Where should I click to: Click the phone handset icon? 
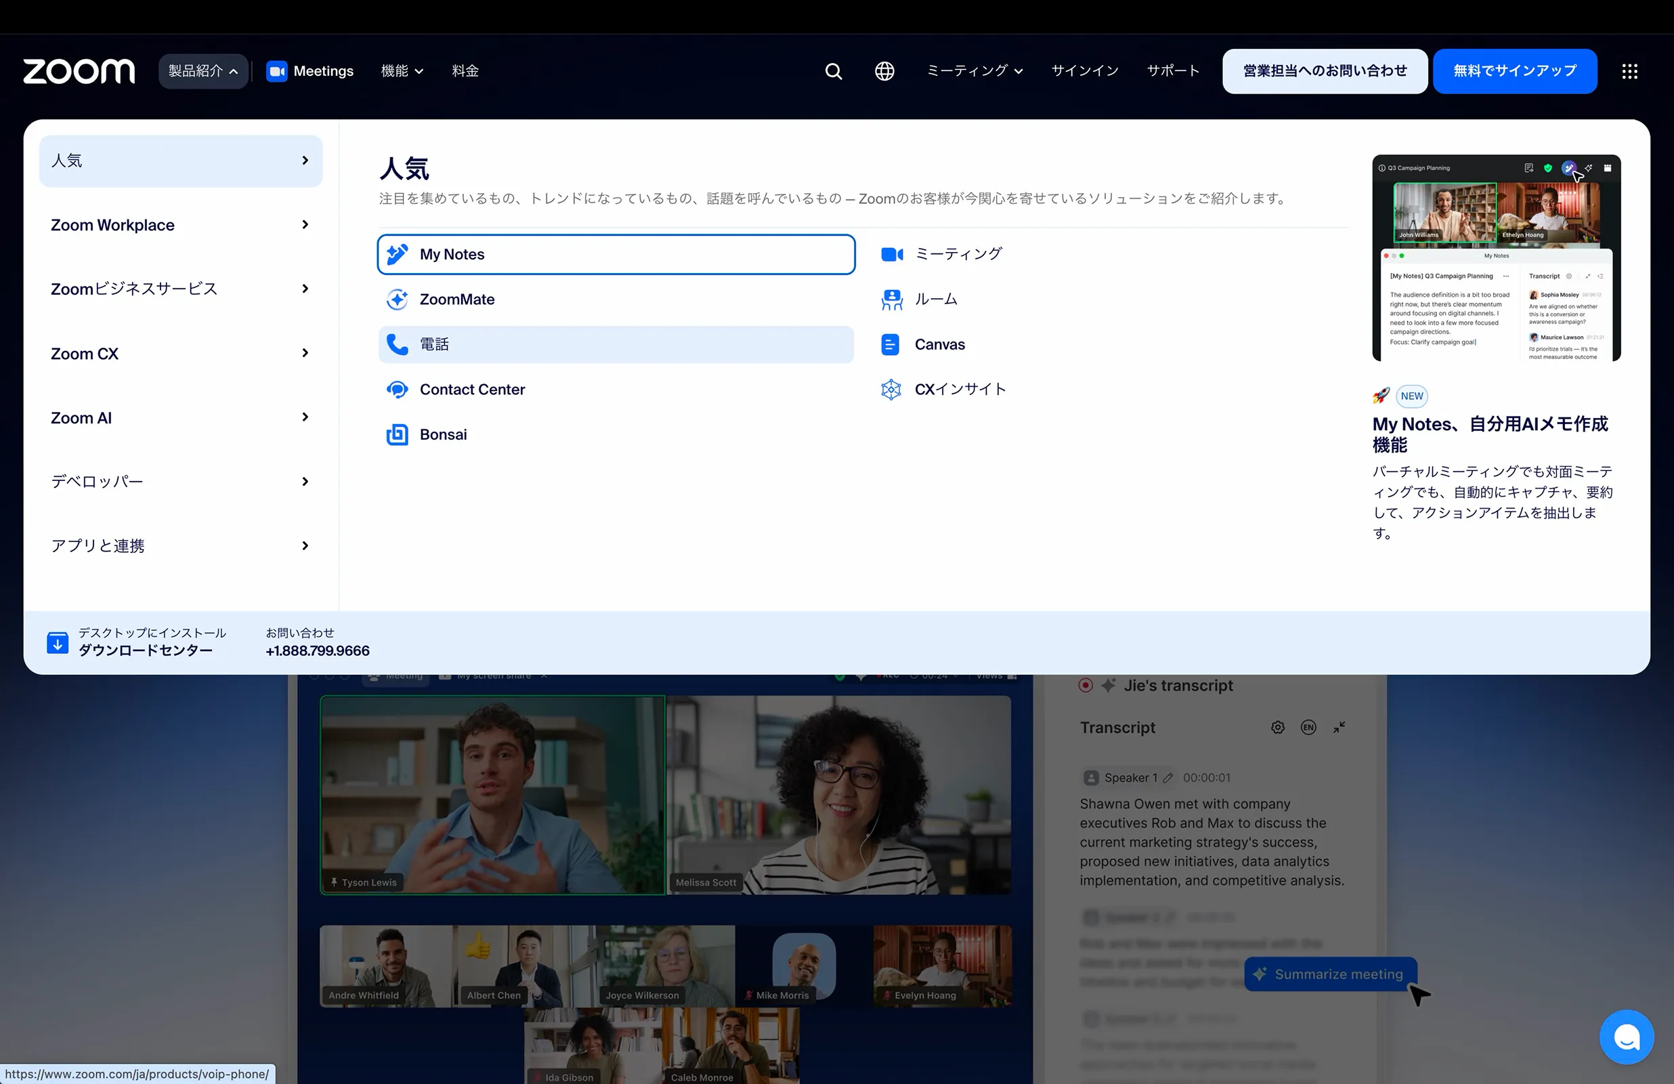coord(398,344)
